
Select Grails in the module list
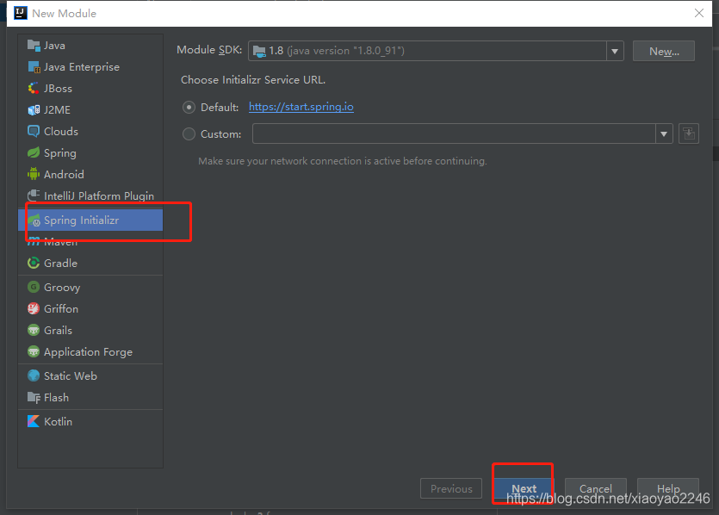click(x=90, y=330)
